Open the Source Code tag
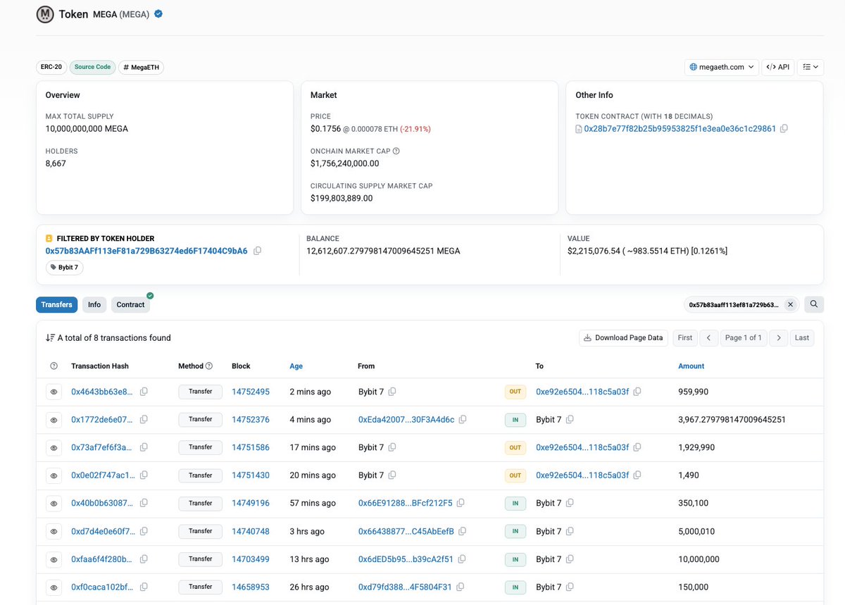 coord(93,67)
